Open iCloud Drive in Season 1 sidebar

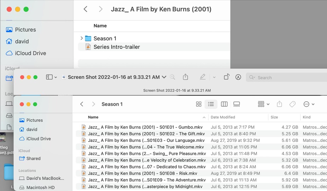pos(35,138)
